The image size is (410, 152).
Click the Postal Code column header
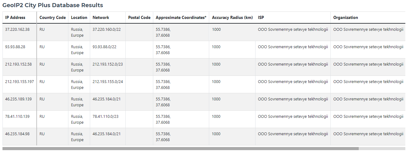tap(139, 18)
